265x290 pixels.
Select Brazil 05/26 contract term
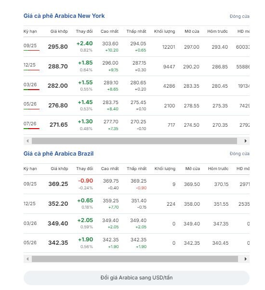(x=30, y=243)
